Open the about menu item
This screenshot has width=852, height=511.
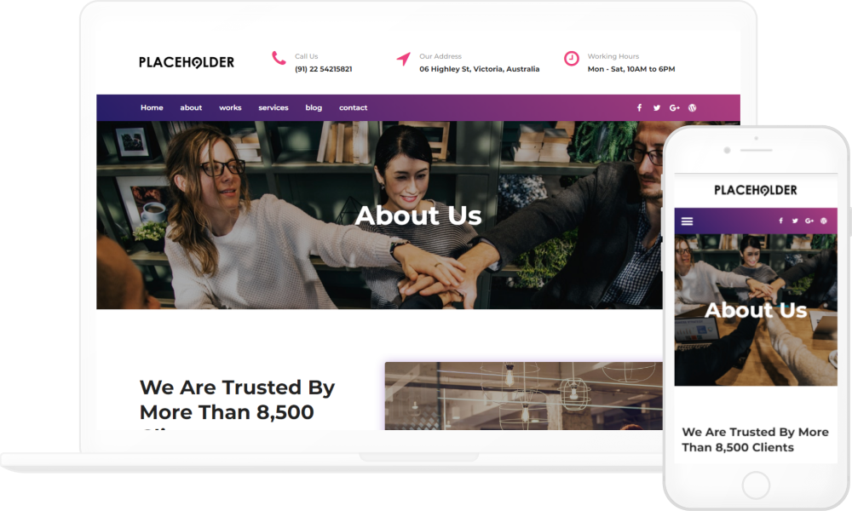coord(191,107)
